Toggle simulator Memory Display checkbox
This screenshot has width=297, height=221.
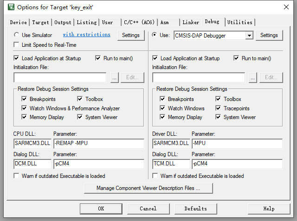24,117
